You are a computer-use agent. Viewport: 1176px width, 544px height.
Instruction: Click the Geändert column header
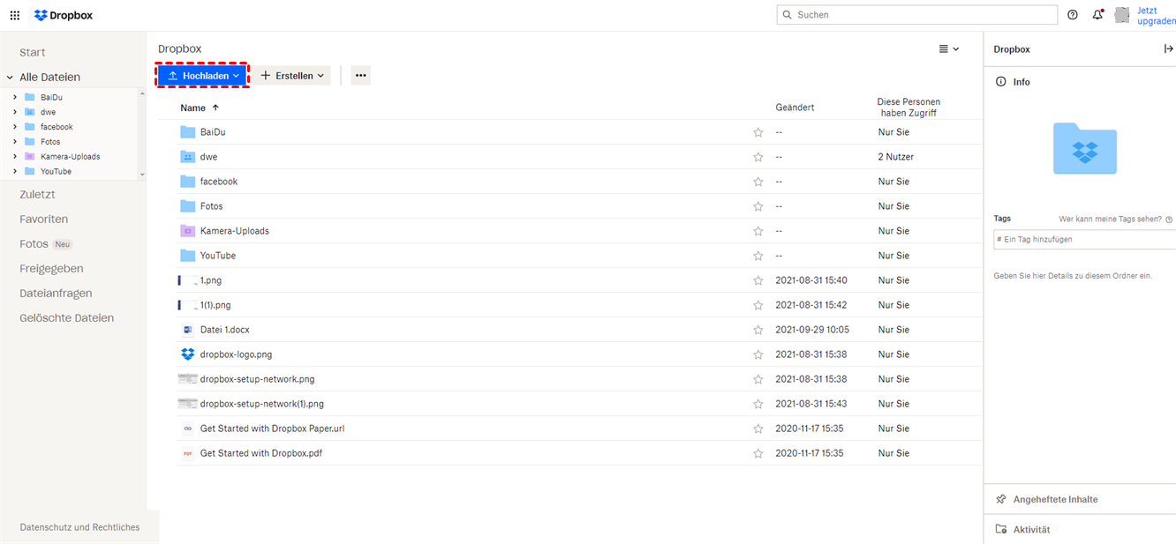[x=795, y=108]
